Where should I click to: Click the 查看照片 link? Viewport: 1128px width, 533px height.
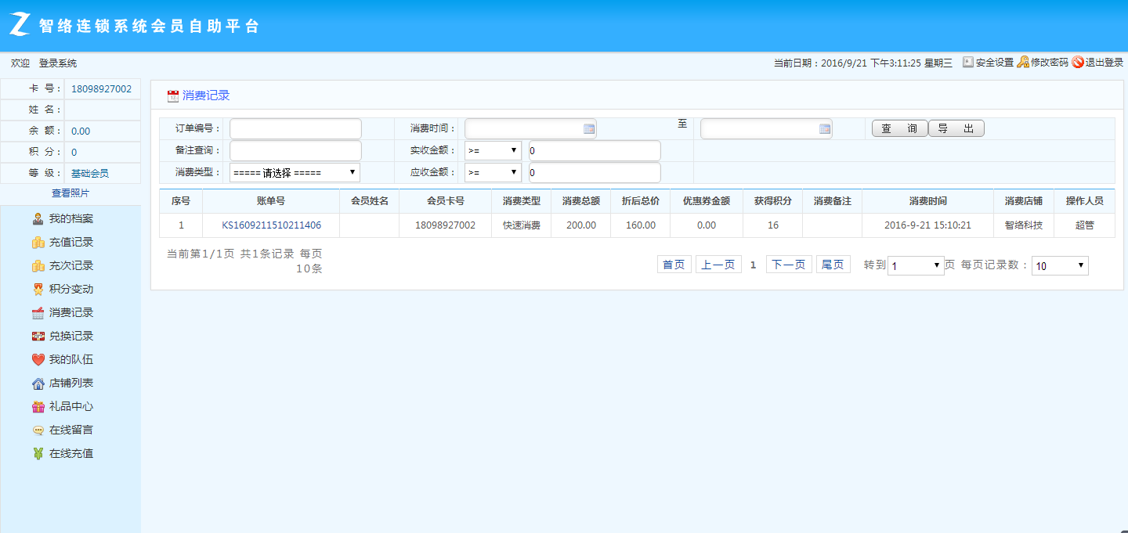(x=70, y=193)
